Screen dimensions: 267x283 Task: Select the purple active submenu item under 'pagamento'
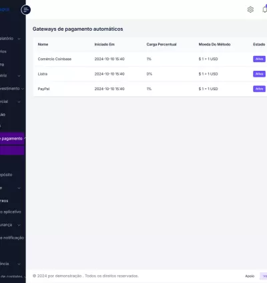click(x=12, y=150)
